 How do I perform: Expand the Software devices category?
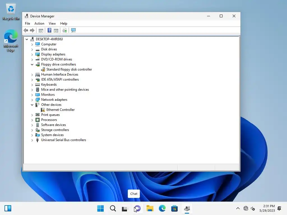pos(32,125)
